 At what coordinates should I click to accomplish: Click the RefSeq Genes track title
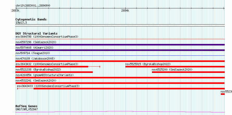tap(27, 106)
